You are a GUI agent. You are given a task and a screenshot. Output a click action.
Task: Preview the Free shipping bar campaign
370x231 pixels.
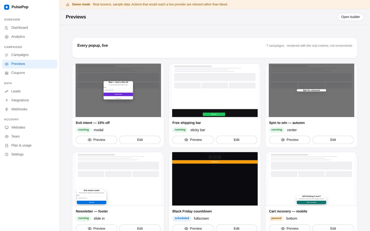pos(193,140)
